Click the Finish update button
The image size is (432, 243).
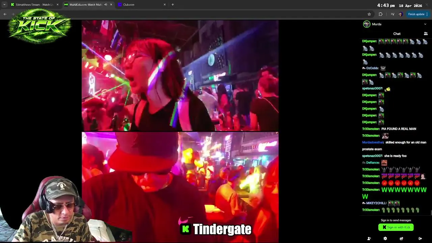point(416,14)
